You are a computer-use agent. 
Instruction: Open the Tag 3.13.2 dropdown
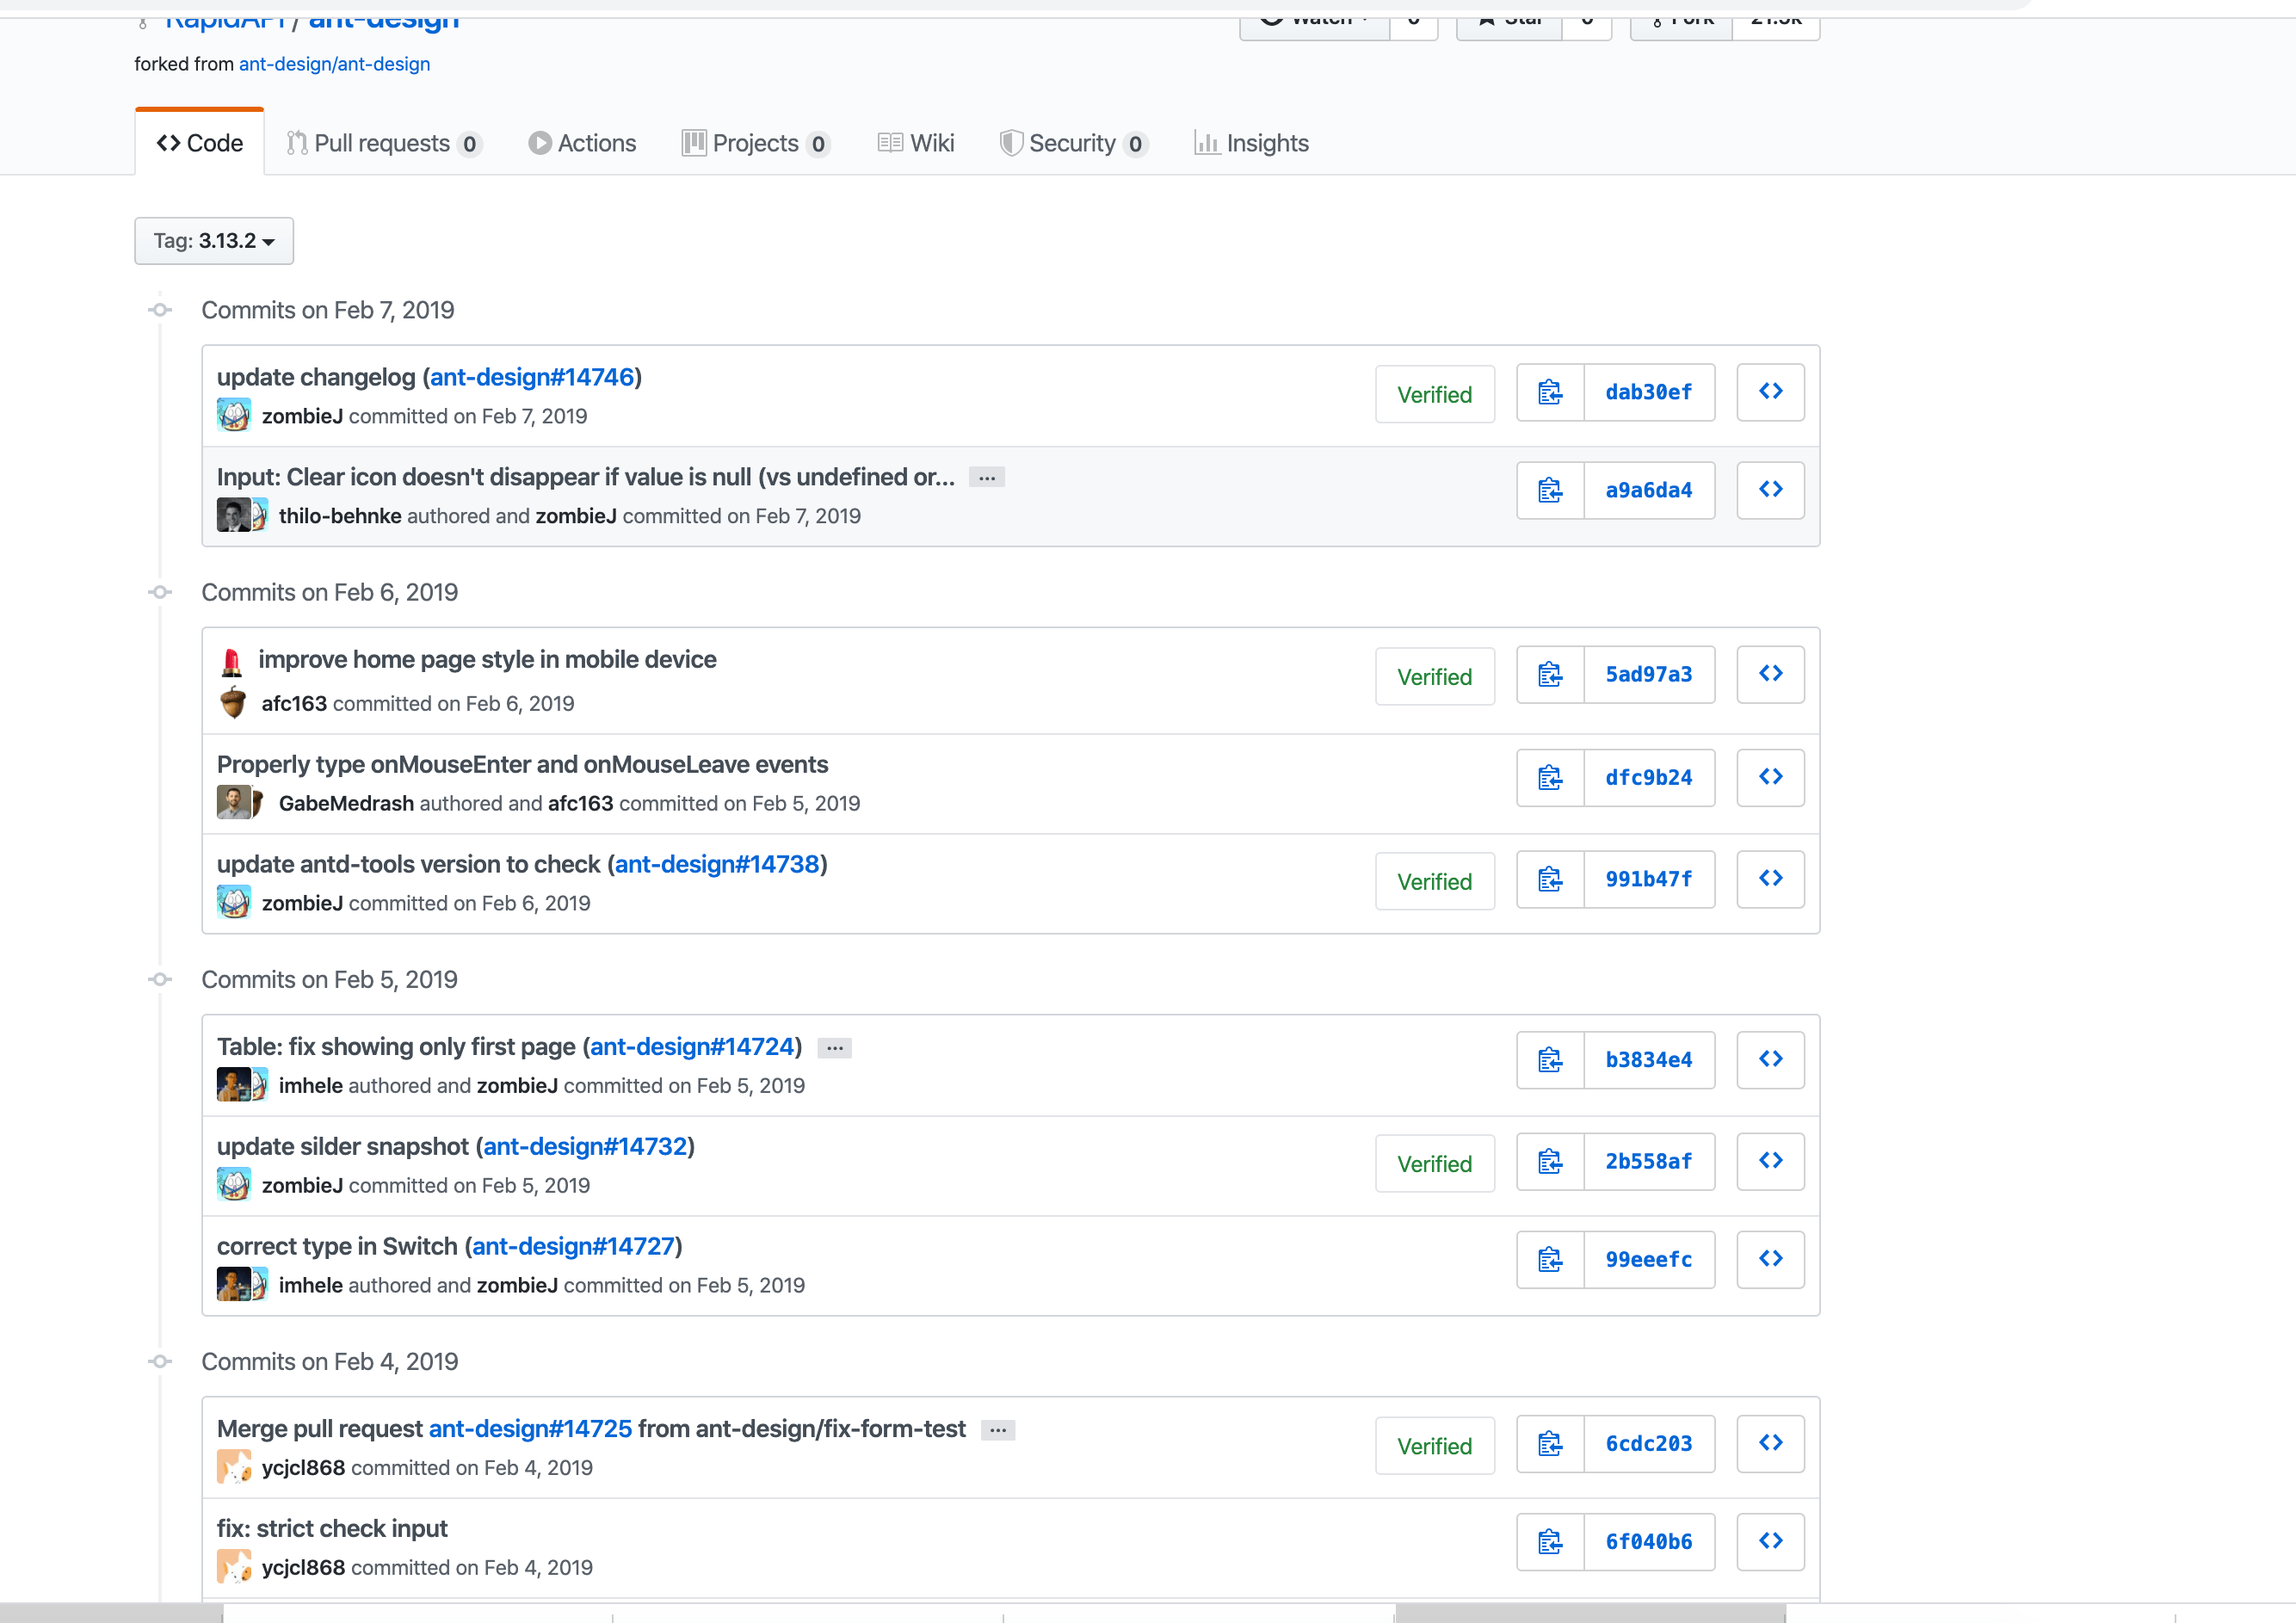pyautogui.click(x=214, y=241)
